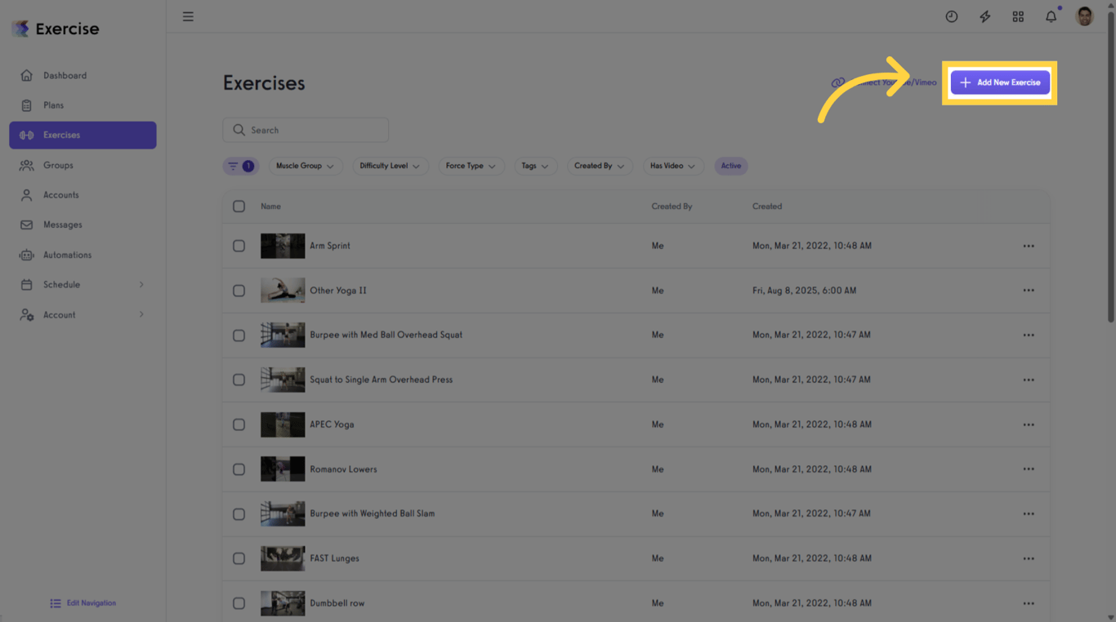Select the Burpee with Weighted Ball Slam checkbox
Image resolution: width=1116 pixels, height=622 pixels.
coord(239,513)
